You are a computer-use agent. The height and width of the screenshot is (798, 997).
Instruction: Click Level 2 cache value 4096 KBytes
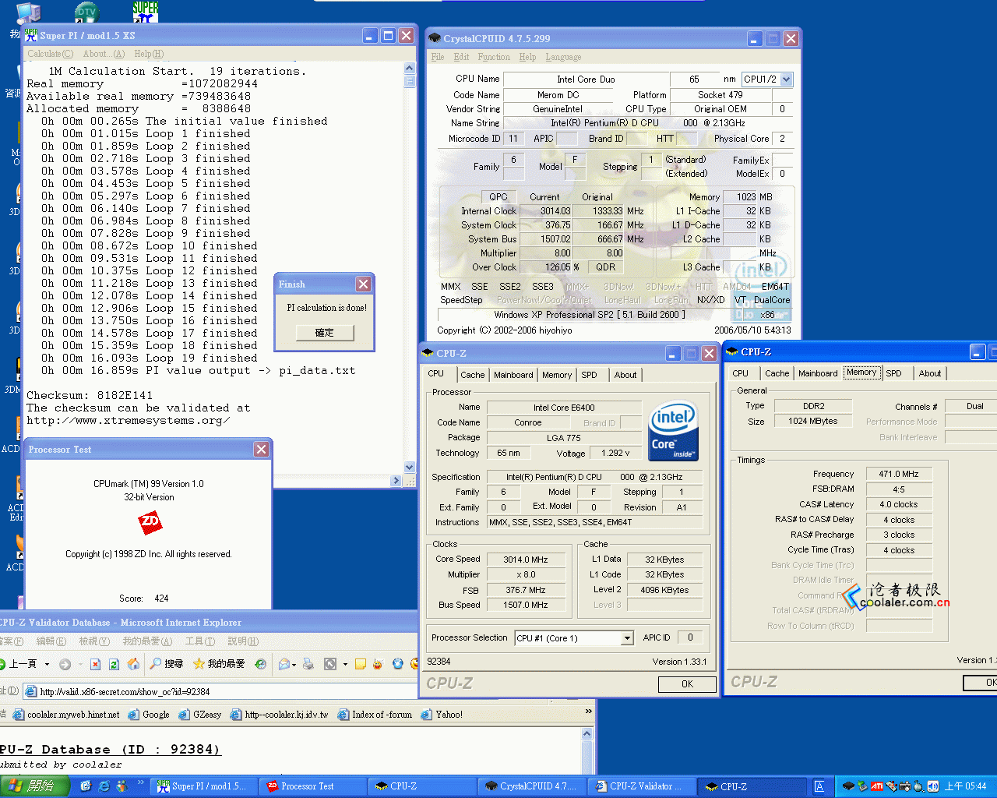664,590
